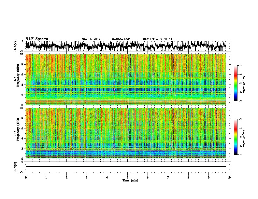Click the "ch.1(V)" waveform axis label

(16, 46)
